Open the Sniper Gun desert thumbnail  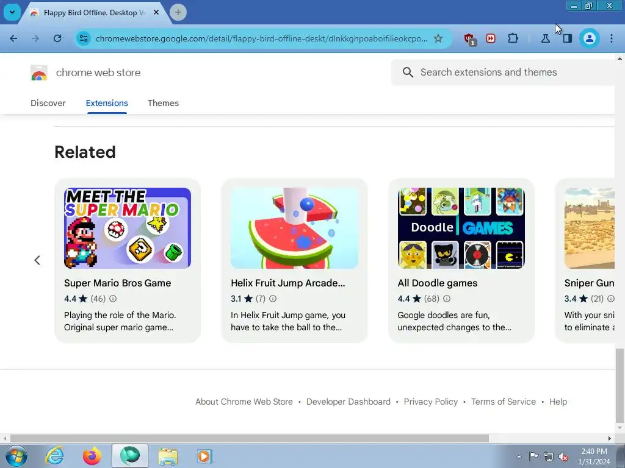(x=590, y=228)
